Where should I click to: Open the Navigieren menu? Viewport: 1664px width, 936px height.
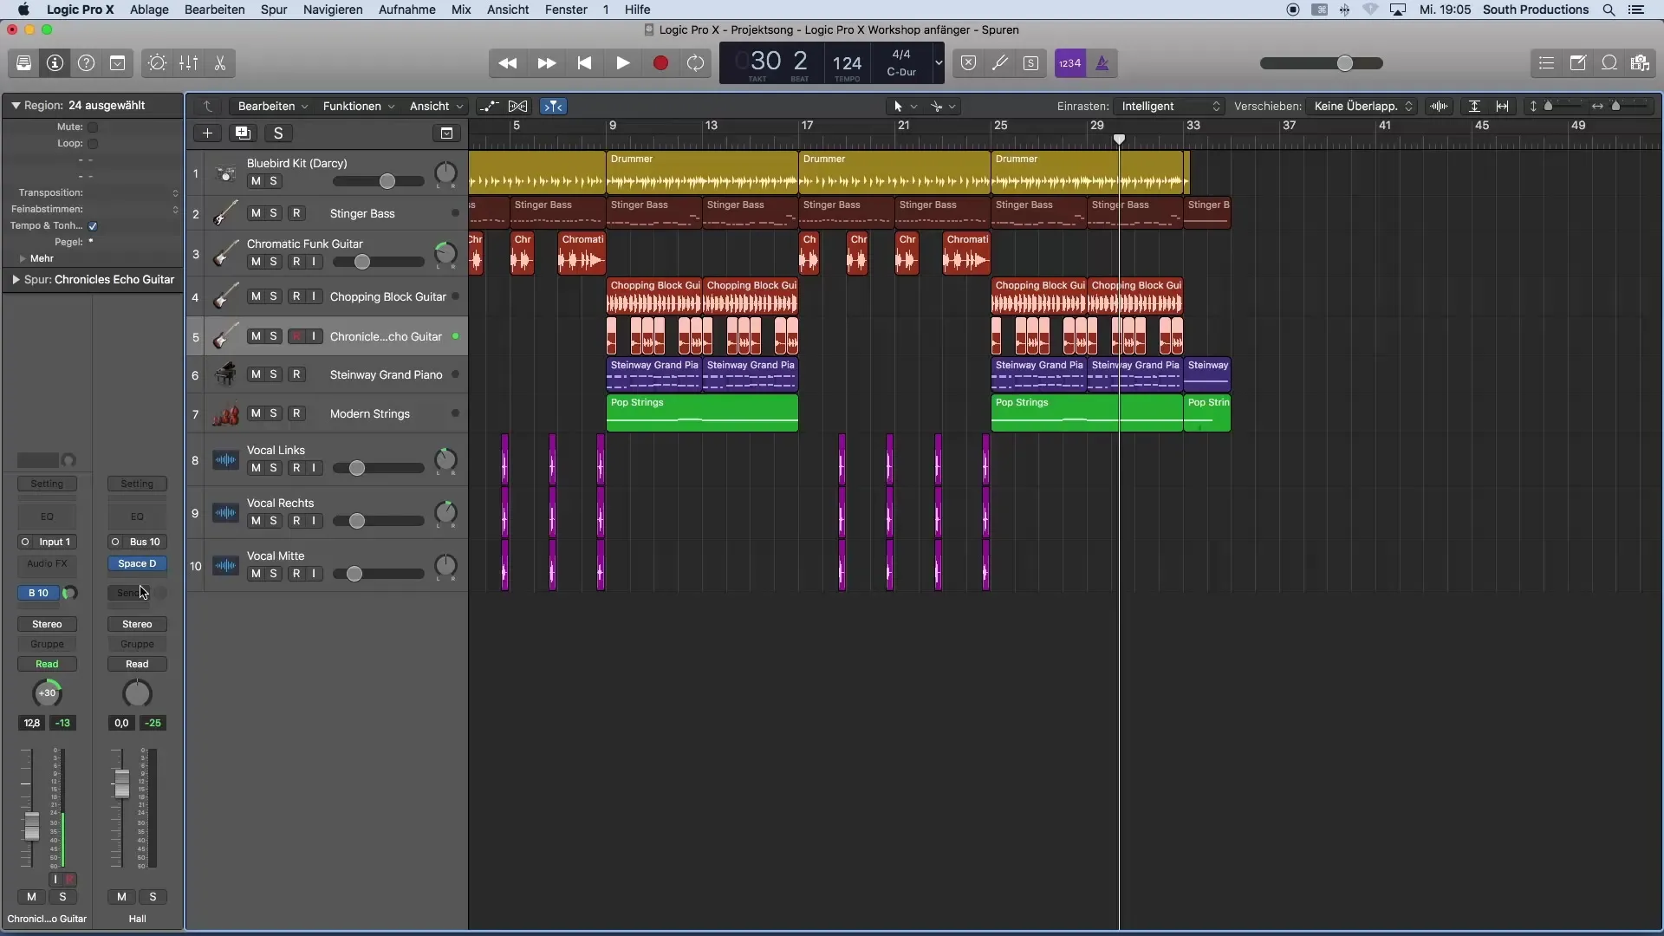tap(333, 10)
